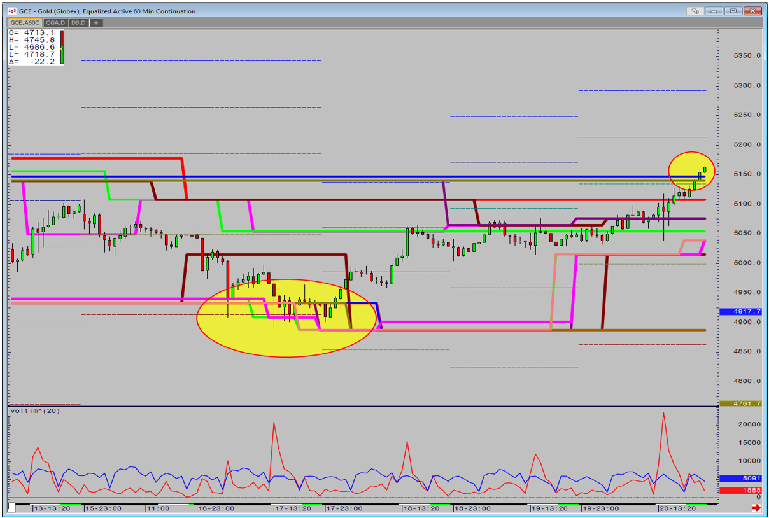769x518 pixels.
Task: Click the white box at bottom left of time axis
Action: [x=11, y=507]
